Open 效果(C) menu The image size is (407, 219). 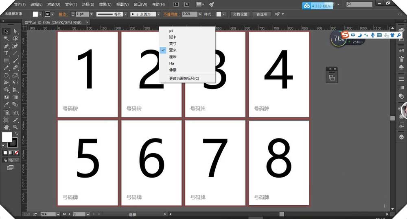click(105, 4)
